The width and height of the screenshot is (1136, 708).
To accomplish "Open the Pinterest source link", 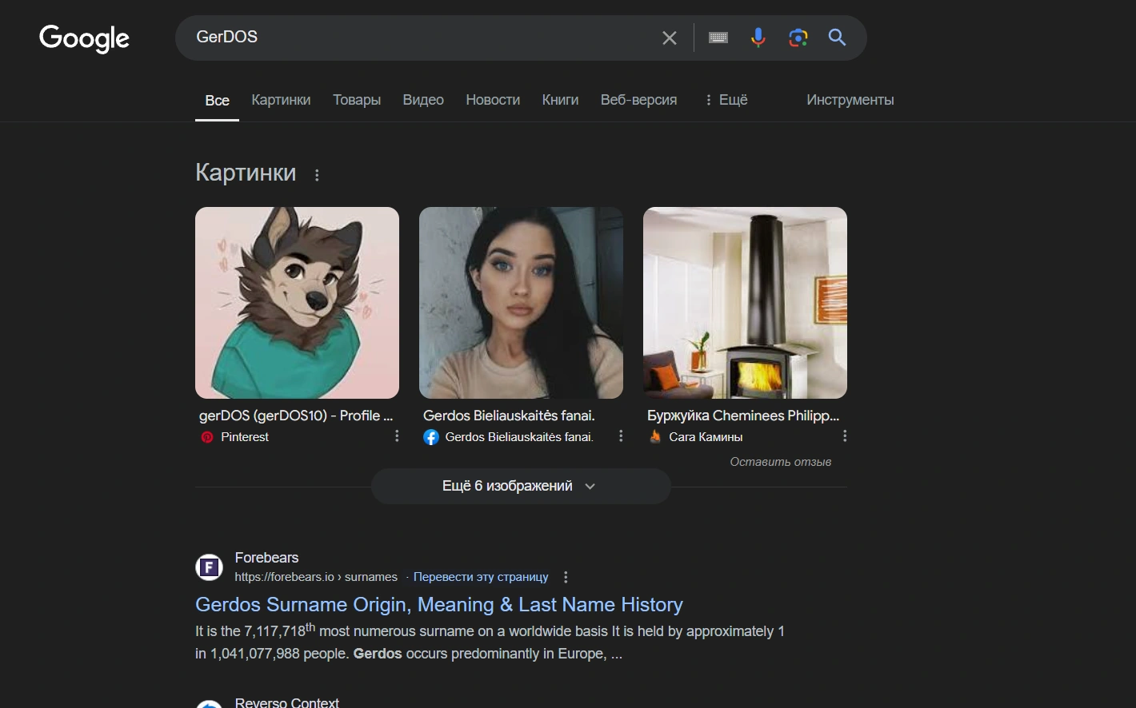I will (x=245, y=437).
